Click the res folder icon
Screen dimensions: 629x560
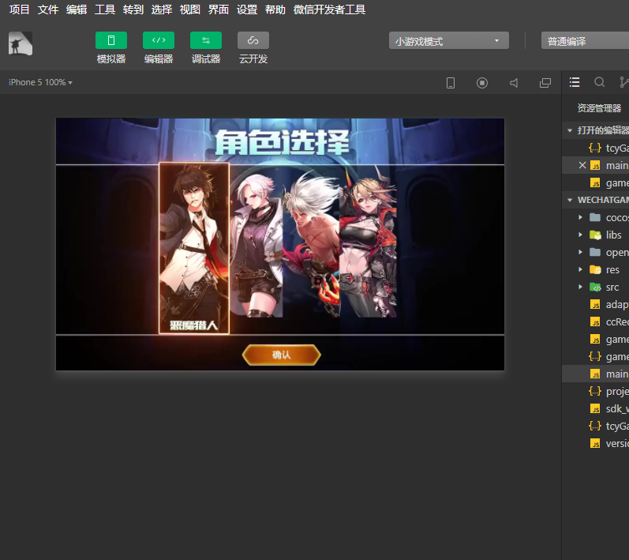[595, 269]
